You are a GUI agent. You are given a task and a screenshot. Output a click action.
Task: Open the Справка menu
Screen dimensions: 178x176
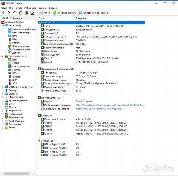tap(53, 8)
